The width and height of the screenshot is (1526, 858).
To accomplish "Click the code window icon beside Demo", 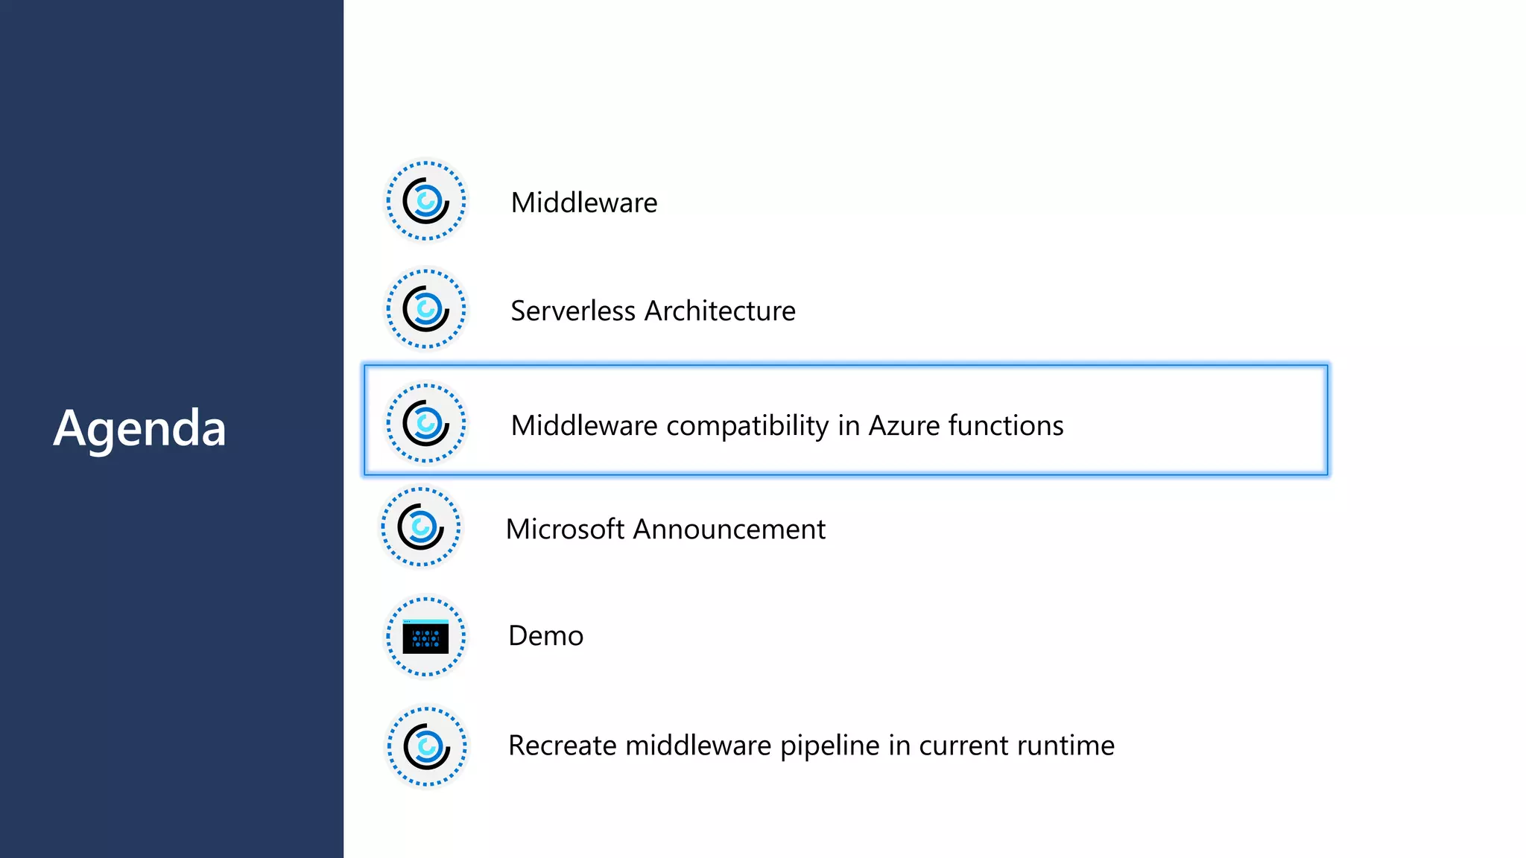I will point(425,637).
